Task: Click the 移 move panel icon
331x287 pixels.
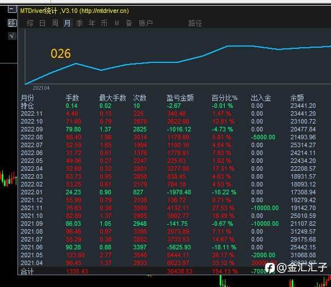Action: 12,23
